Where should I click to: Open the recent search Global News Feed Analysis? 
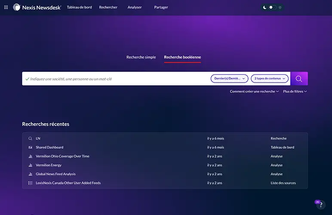point(55,174)
